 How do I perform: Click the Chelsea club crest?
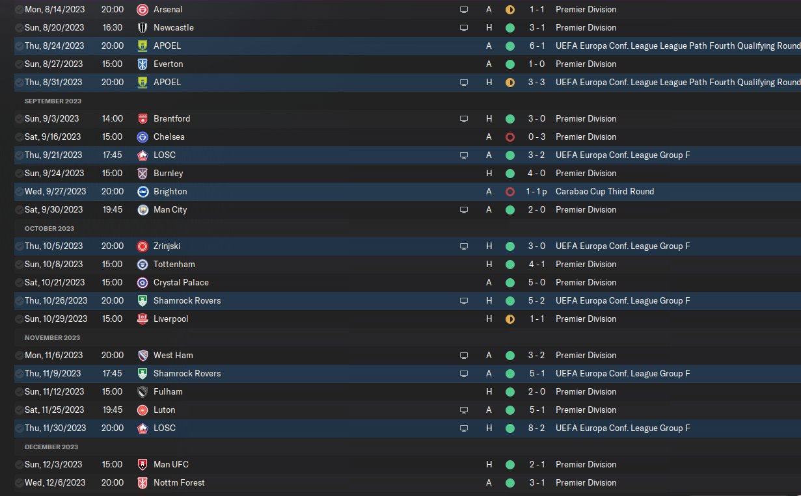[x=143, y=137]
